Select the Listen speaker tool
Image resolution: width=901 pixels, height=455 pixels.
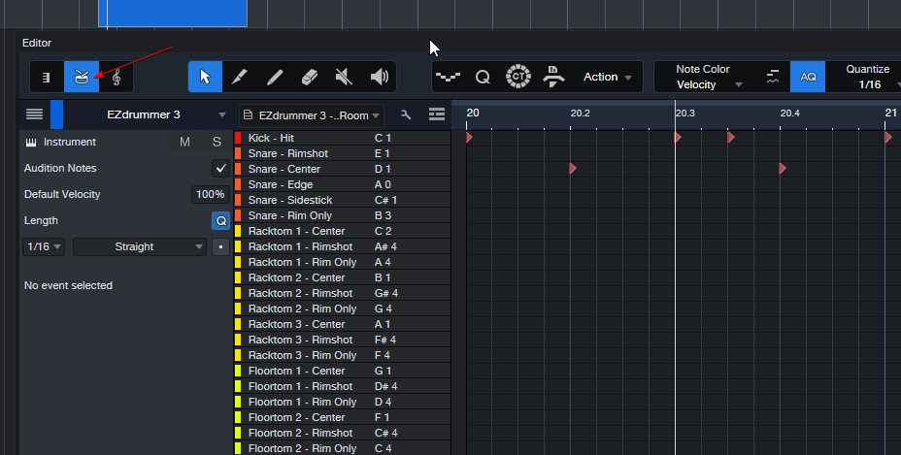coord(380,77)
